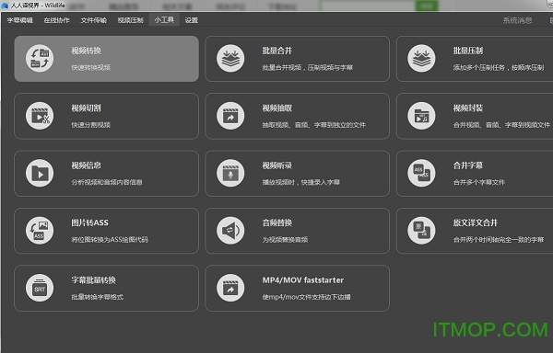Click the 批量转换字幕格式 description
The image size is (553, 353).
(98, 297)
